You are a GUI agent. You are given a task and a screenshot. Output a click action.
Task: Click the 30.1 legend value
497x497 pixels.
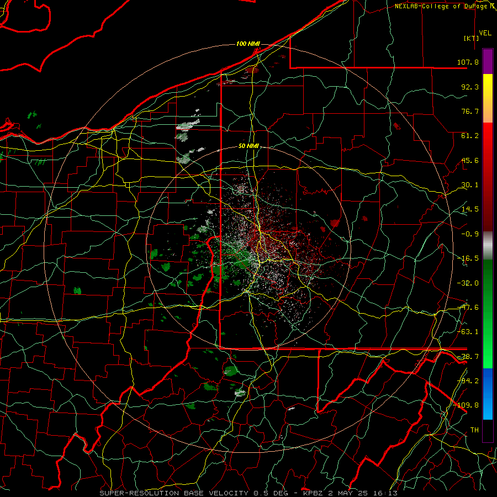click(x=470, y=185)
